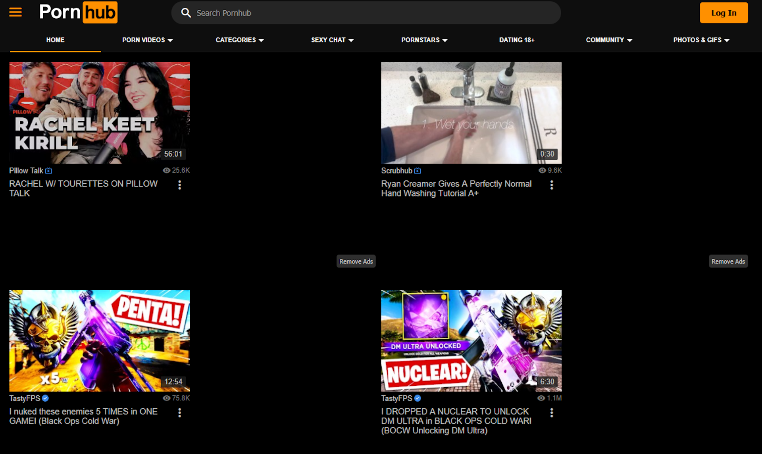
Task: Open the Scrubhub channel link
Action: pos(396,171)
